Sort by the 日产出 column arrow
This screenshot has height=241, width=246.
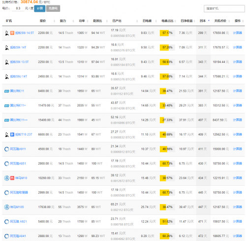(137, 21)
